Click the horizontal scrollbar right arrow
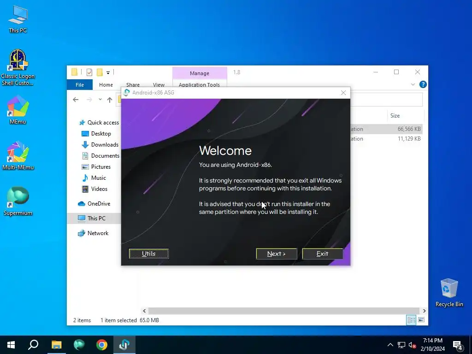The image size is (472, 354). coord(424,311)
